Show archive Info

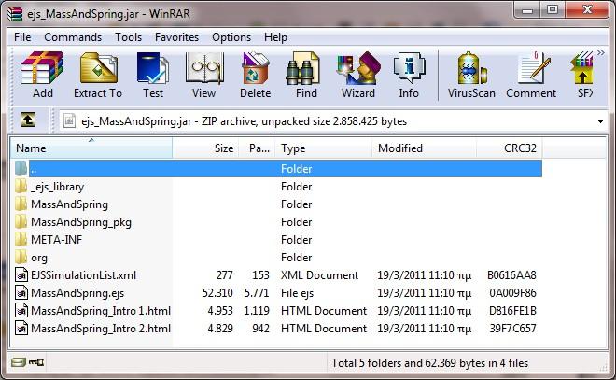[409, 75]
